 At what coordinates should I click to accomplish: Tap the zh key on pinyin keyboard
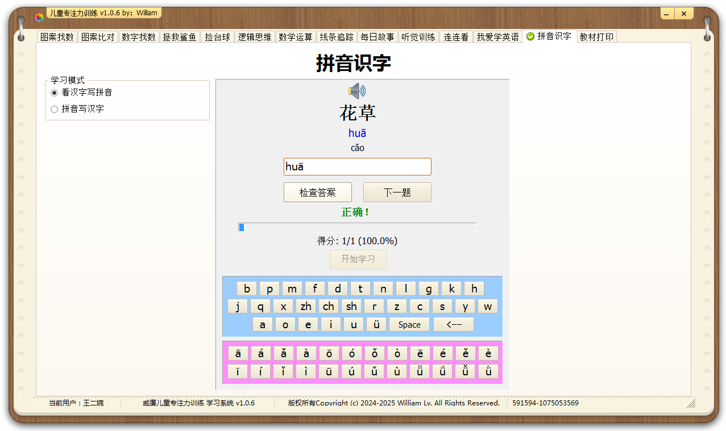click(306, 306)
